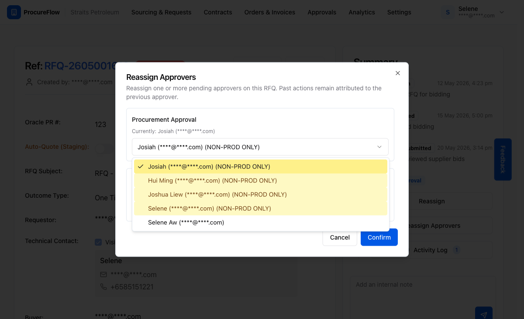Click the Reassign button in Summary

pos(431,201)
